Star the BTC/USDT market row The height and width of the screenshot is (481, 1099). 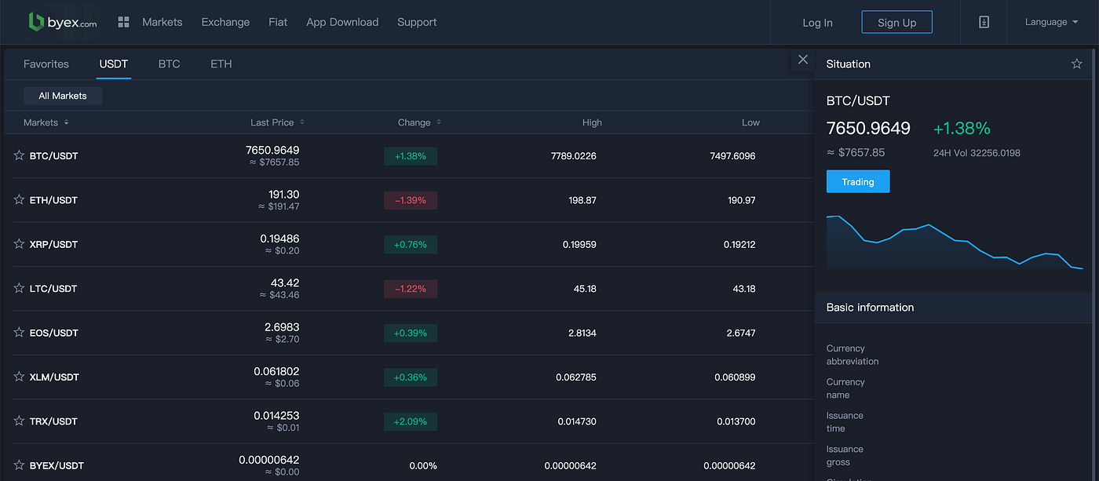pyautogui.click(x=19, y=155)
